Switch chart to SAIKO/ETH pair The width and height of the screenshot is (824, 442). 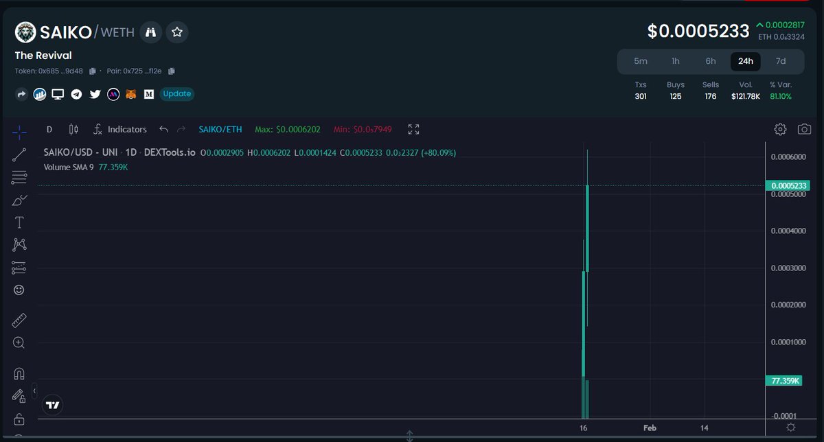tap(220, 129)
